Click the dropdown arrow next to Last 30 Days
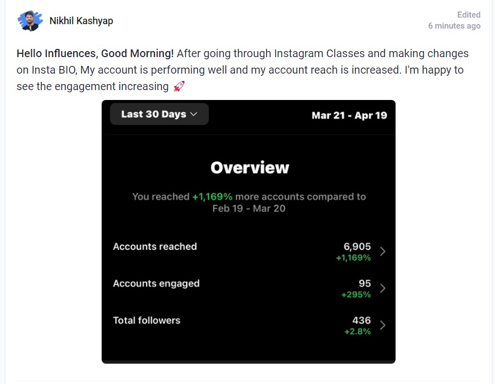Screen dimensions: 495x384 click(194, 114)
